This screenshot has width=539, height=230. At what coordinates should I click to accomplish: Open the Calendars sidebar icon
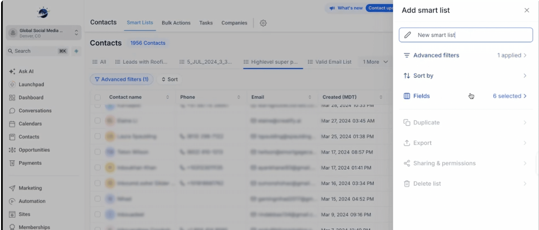[x=12, y=124]
